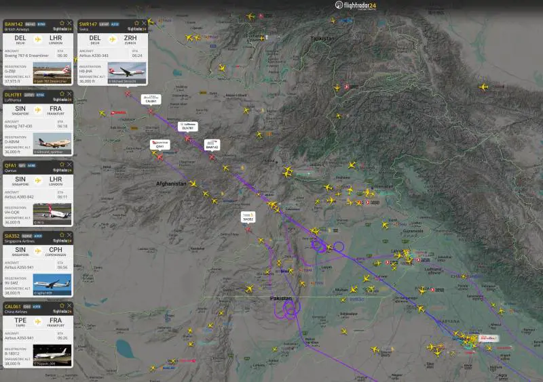The image size is (543, 382).
Task: Select the red CAL061 aircraft icon
Action: [x=151, y=110]
